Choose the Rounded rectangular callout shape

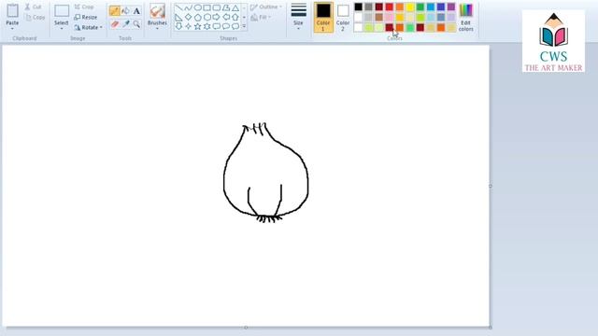pos(217,26)
